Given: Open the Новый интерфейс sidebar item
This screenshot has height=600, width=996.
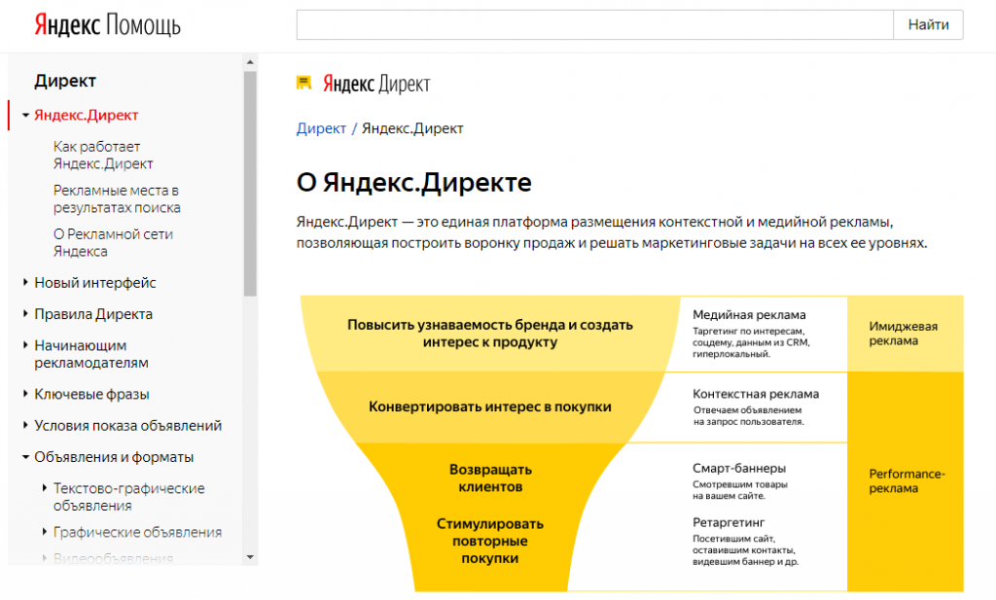Looking at the screenshot, I should coord(94,283).
